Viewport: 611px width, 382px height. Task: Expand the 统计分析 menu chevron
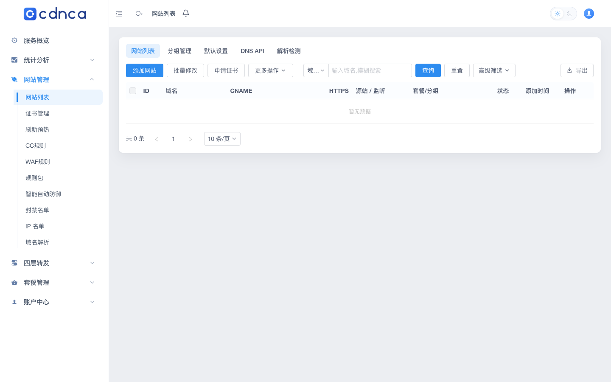click(x=92, y=60)
